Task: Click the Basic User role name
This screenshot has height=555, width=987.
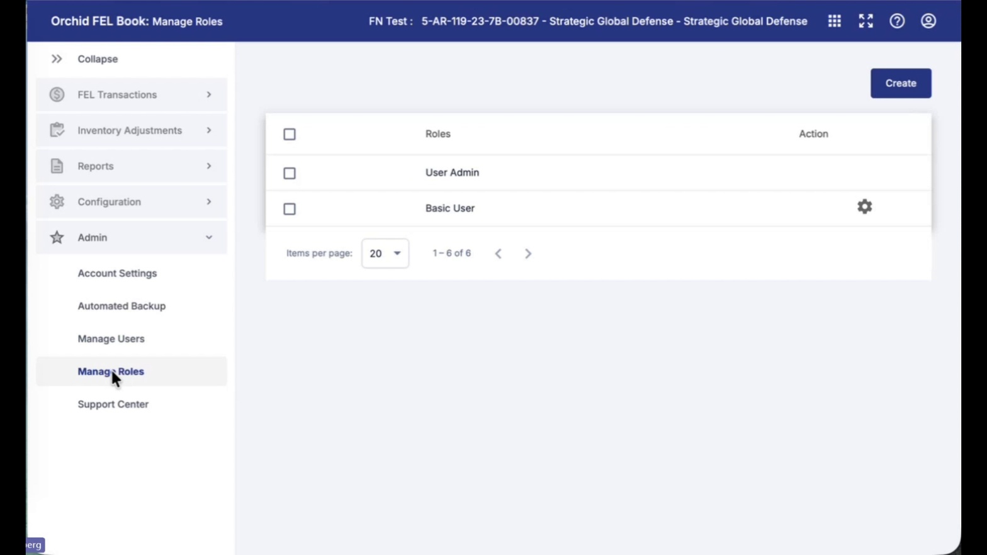Action: (x=450, y=208)
